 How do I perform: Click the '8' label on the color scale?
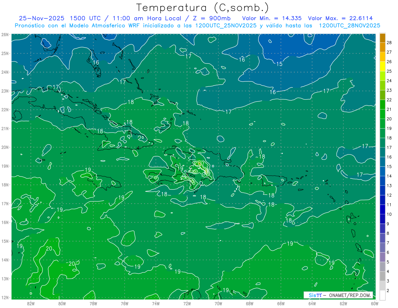click(388, 233)
